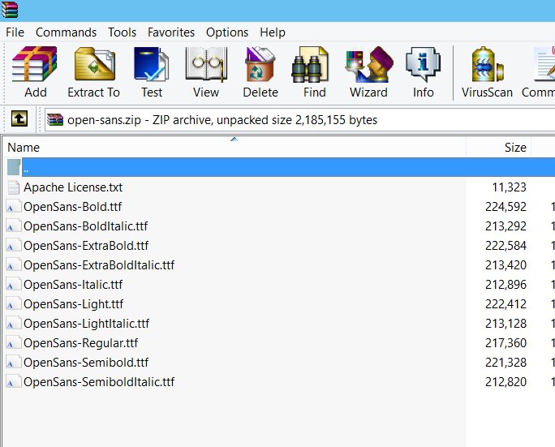The height and width of the screenshot is (447, 555).
Task: Select the file name OpenSans-LightItalic.ttf
Action: pos(86,324)
